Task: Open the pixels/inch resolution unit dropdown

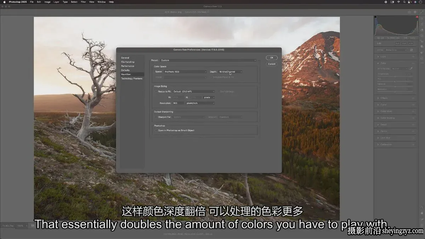Action: [x=200, y=103]
